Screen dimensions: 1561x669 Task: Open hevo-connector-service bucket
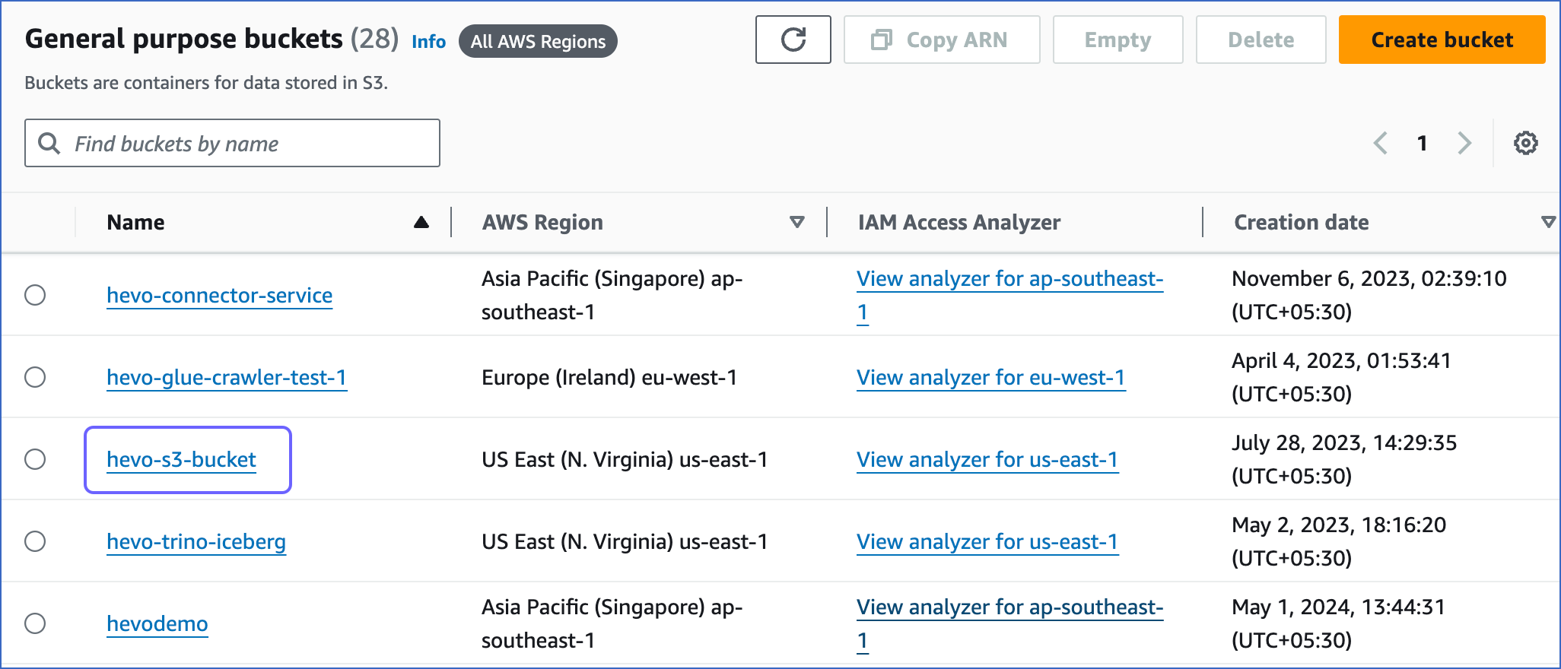pyautogui.click(x=220, y=295)
